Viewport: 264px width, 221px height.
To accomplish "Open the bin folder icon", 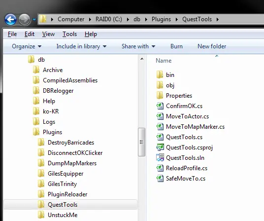I will coord(160,74).
